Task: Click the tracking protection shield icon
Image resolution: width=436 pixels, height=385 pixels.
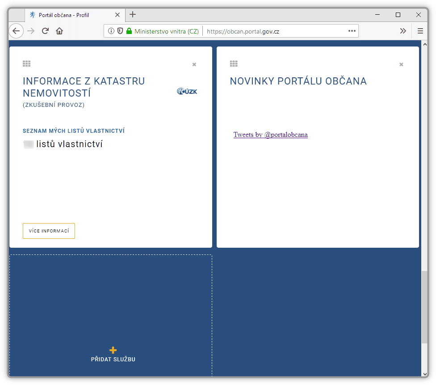Action: [x=120, y=31]
